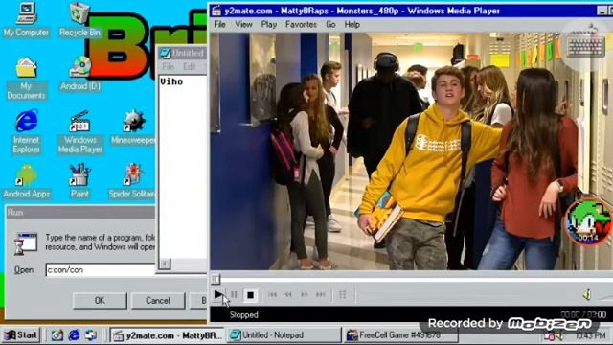Click the Show Desktop quick launch icon
Viewport: 613px width, 345px height.
click(57, 335)
